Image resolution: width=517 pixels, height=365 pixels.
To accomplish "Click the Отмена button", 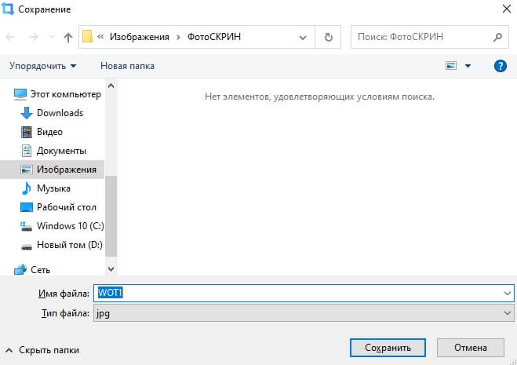I will tap(471, 347).
